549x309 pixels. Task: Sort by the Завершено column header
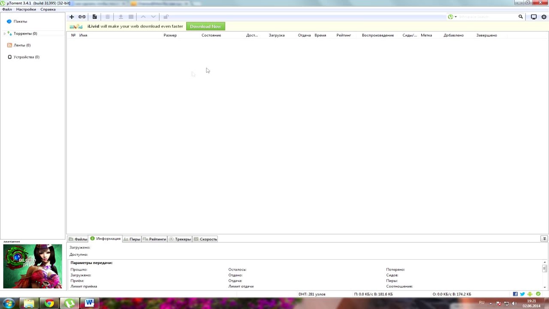point(487,35)
